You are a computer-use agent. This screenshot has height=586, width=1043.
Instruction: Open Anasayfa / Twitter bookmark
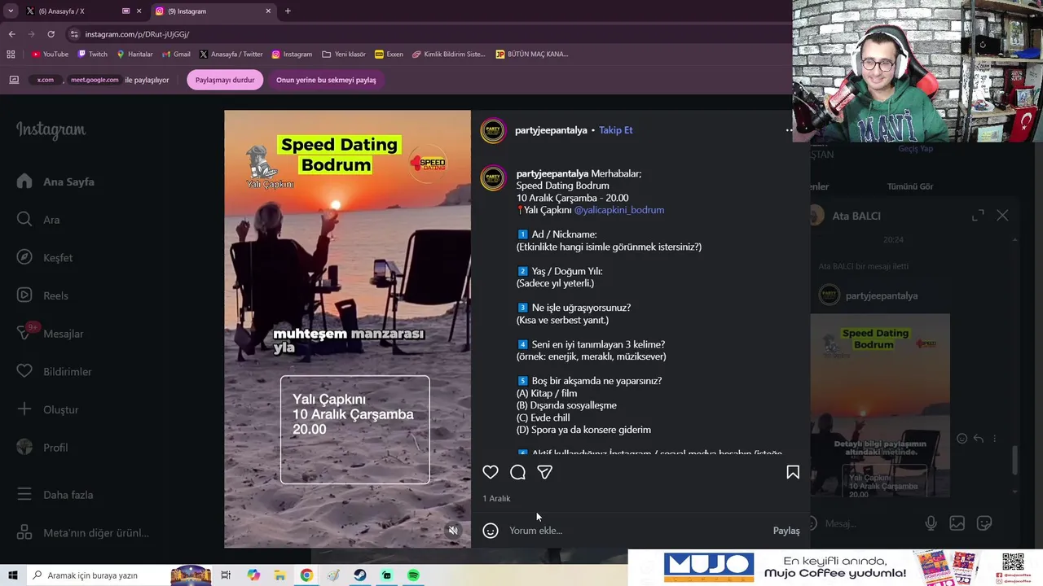pyautogui.click(x=231, y=55)
